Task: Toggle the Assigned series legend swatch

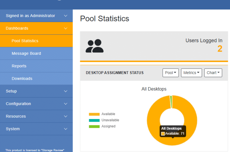Action: tap(94, 126)
